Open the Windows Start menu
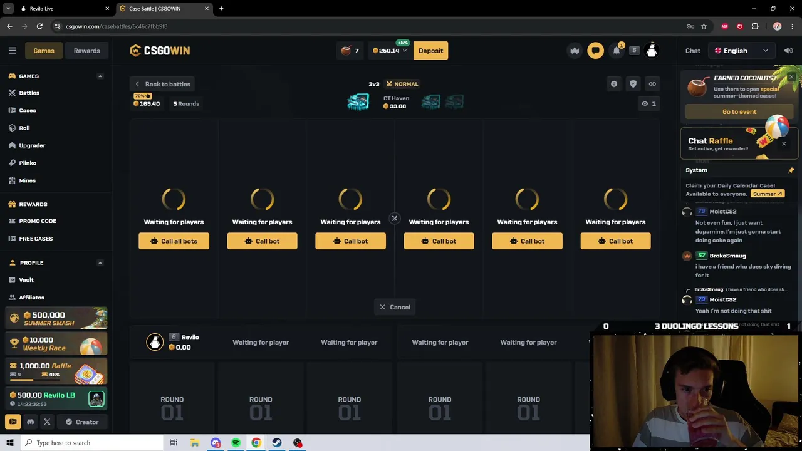 click(x=9, y=443)
